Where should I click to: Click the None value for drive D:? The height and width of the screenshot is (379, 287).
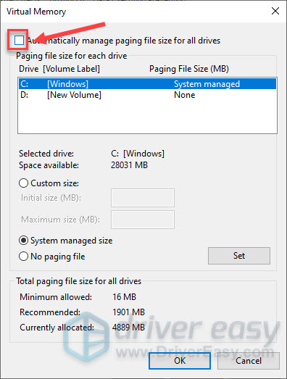tap(185, 95)
